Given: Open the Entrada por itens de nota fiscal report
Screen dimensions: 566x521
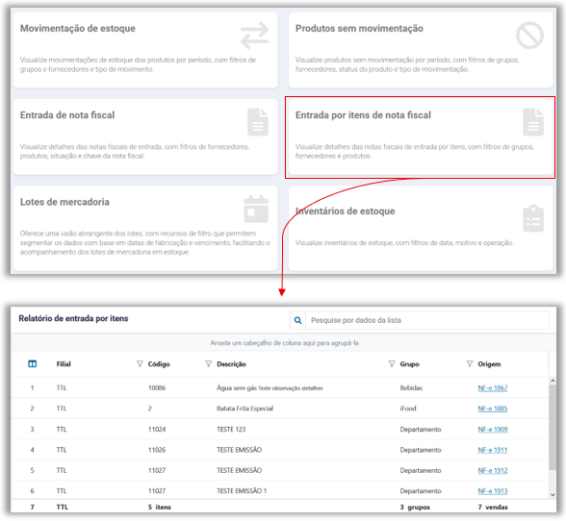Looking at the screenshot, I should pos(420,137).
